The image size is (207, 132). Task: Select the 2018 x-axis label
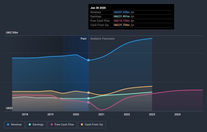point(25,114)
